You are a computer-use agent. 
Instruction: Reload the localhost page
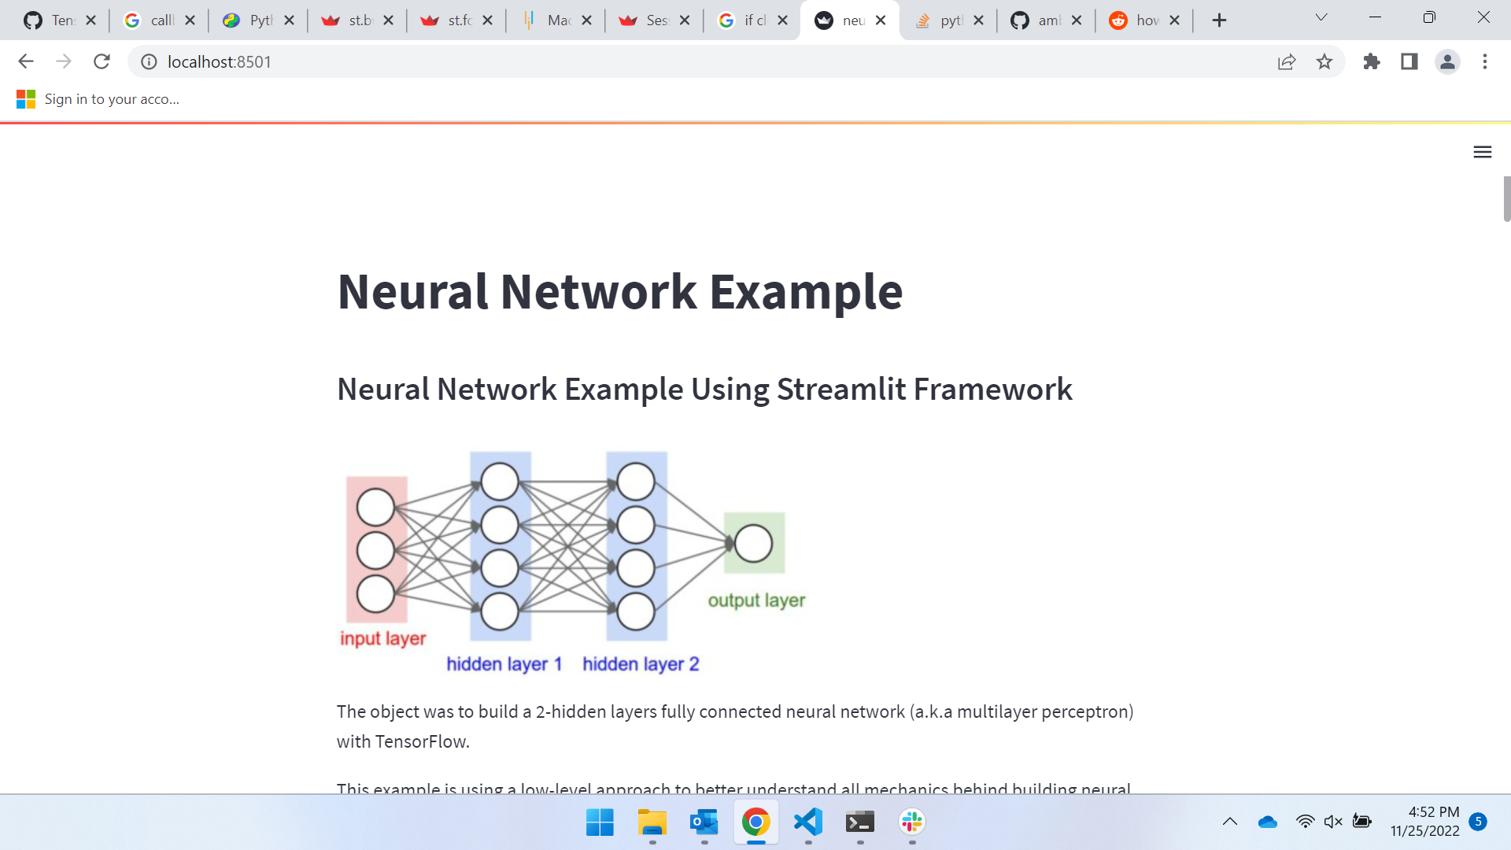pyautogui.click(x=102, y=61)
